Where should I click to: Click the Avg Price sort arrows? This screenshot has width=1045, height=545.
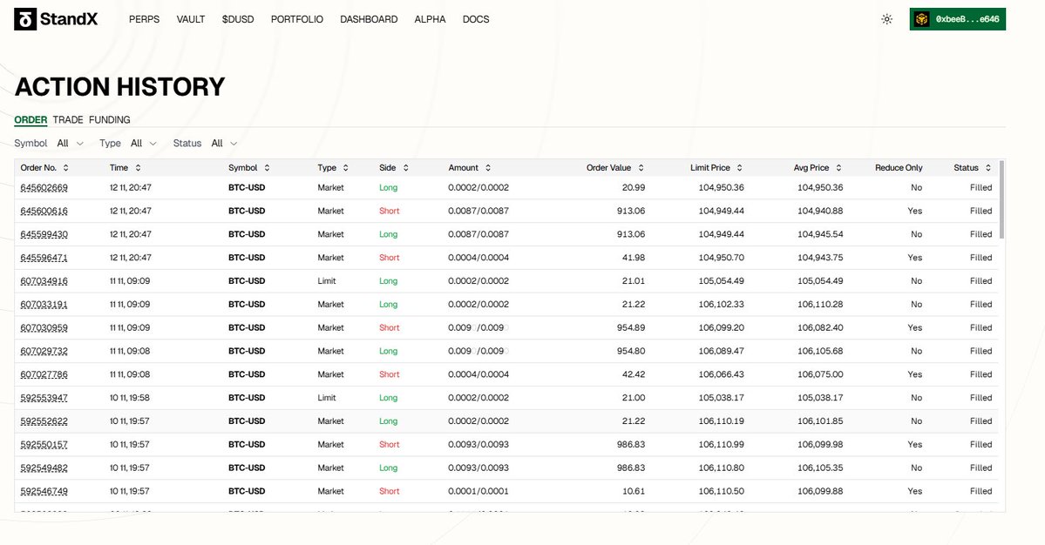840,167
